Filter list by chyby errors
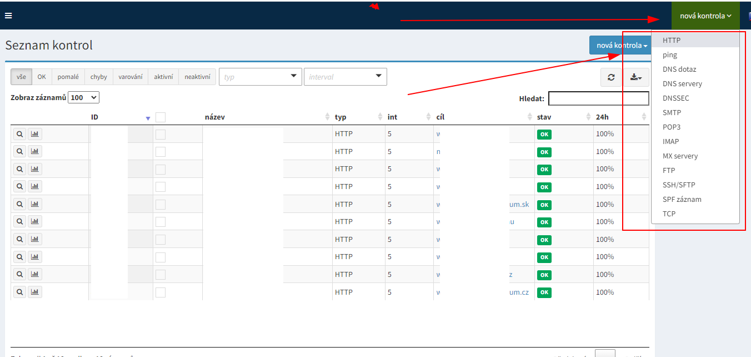The height and width of the screenshot is (357, 751). coord(99,77)
